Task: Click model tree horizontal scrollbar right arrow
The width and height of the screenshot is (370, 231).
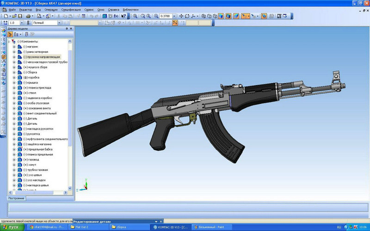Action: (65, 193)
